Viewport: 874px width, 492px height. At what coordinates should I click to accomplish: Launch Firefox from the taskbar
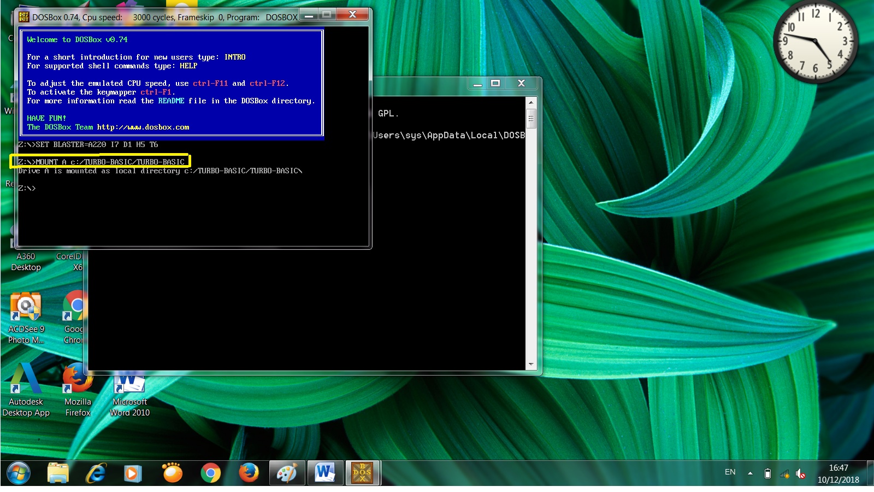tap(249, 473)
